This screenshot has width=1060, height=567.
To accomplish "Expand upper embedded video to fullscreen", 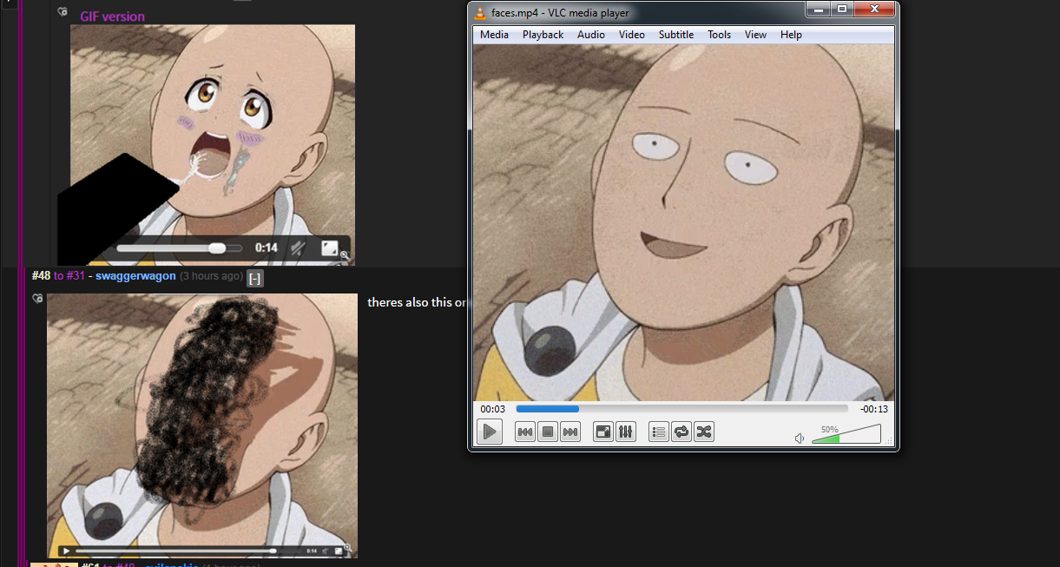I will (x=329, y=248).
